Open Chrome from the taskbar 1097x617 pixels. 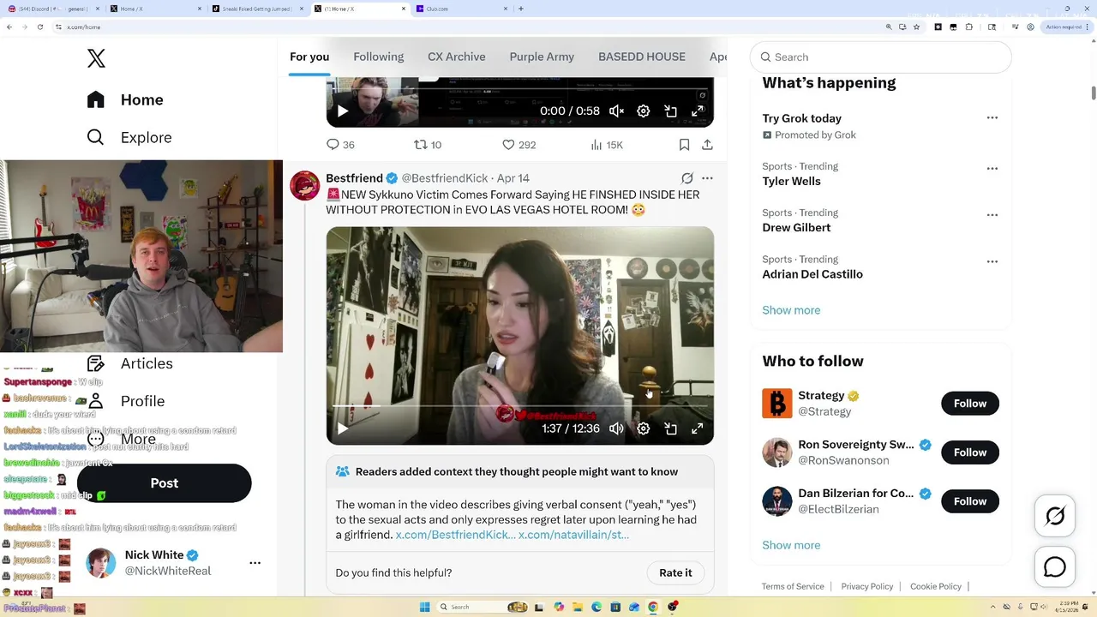tap(653, 607)
